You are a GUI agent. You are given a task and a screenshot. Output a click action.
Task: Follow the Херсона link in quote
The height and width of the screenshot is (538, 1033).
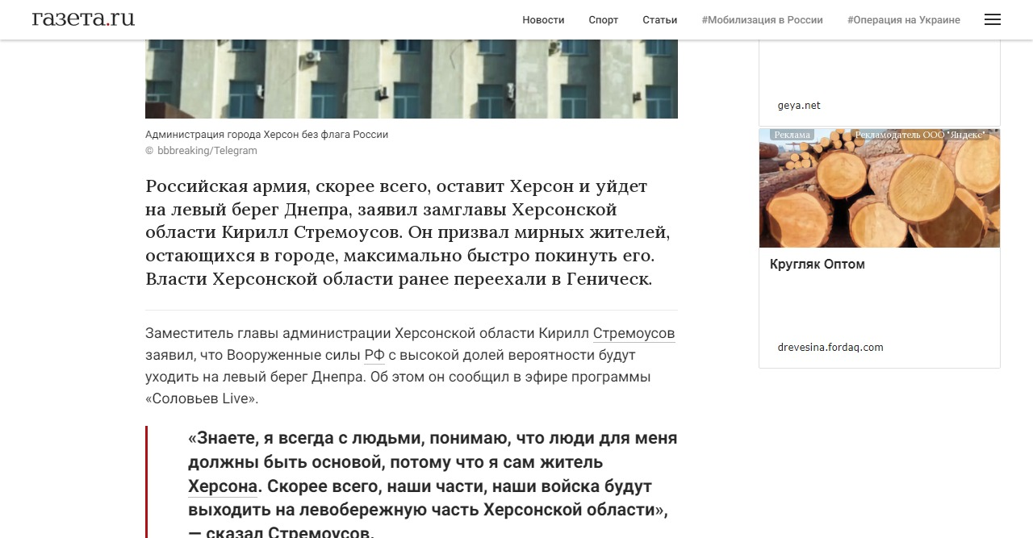pyautogui.click(x=223, y=486)
